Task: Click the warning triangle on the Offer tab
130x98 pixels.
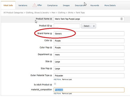Action: point(34,5)
